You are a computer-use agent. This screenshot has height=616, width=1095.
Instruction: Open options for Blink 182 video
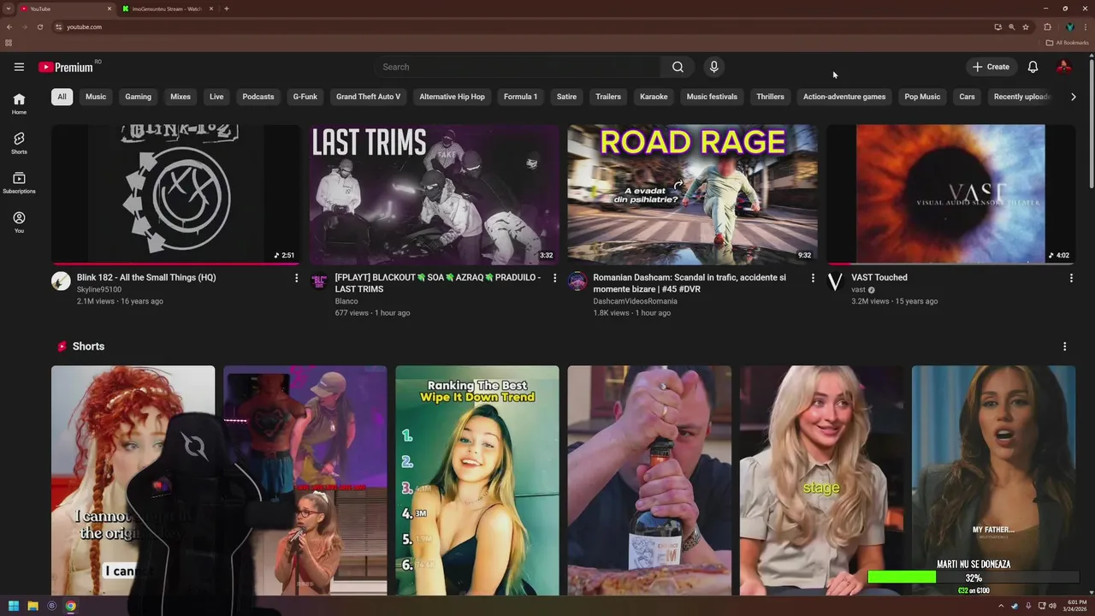[x=296, y=278]
